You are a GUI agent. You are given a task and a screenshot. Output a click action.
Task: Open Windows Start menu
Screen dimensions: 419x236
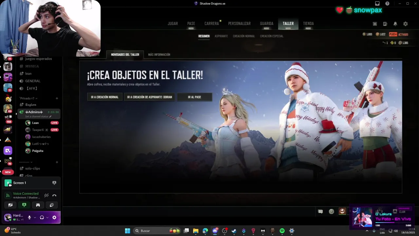128,231
